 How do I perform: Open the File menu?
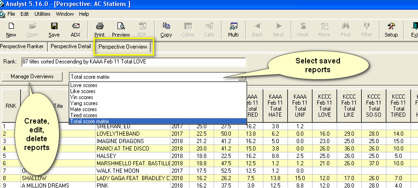click(x=12, y=14)
